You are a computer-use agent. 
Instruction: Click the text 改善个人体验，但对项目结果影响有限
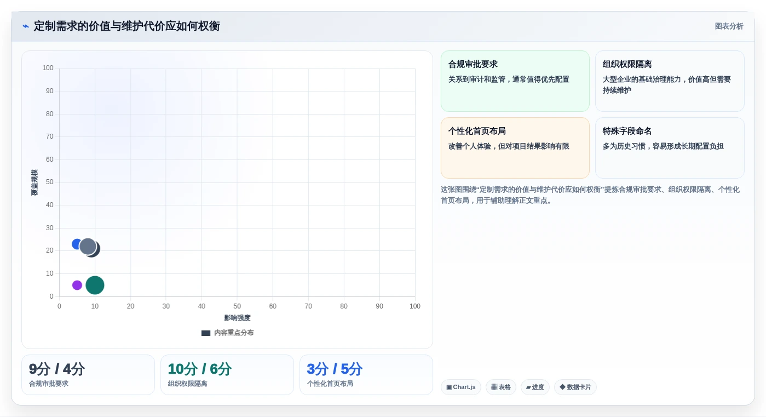tap(509, 146)
